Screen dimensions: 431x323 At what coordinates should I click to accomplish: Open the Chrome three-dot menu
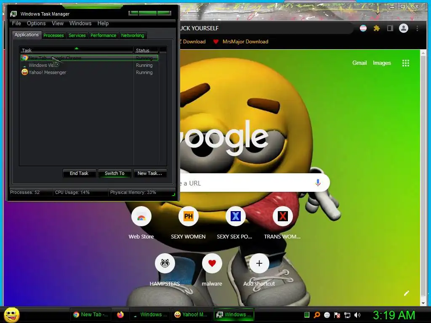tap(417, 28)
